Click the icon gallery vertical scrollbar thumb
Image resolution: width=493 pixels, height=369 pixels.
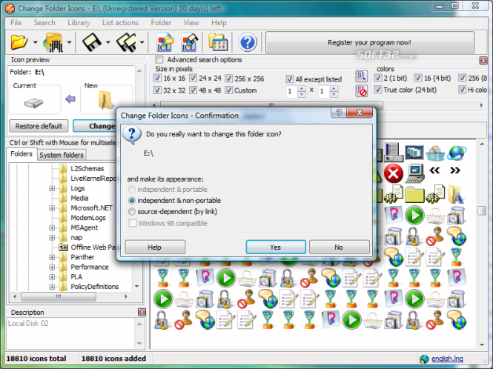click(482, 210)
